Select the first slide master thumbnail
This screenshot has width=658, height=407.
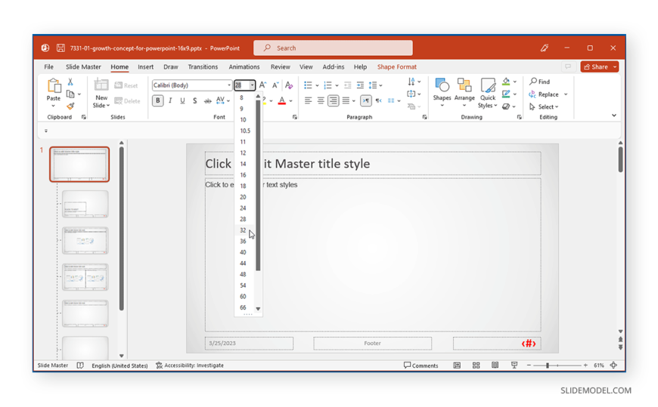(x=79, y=164)
